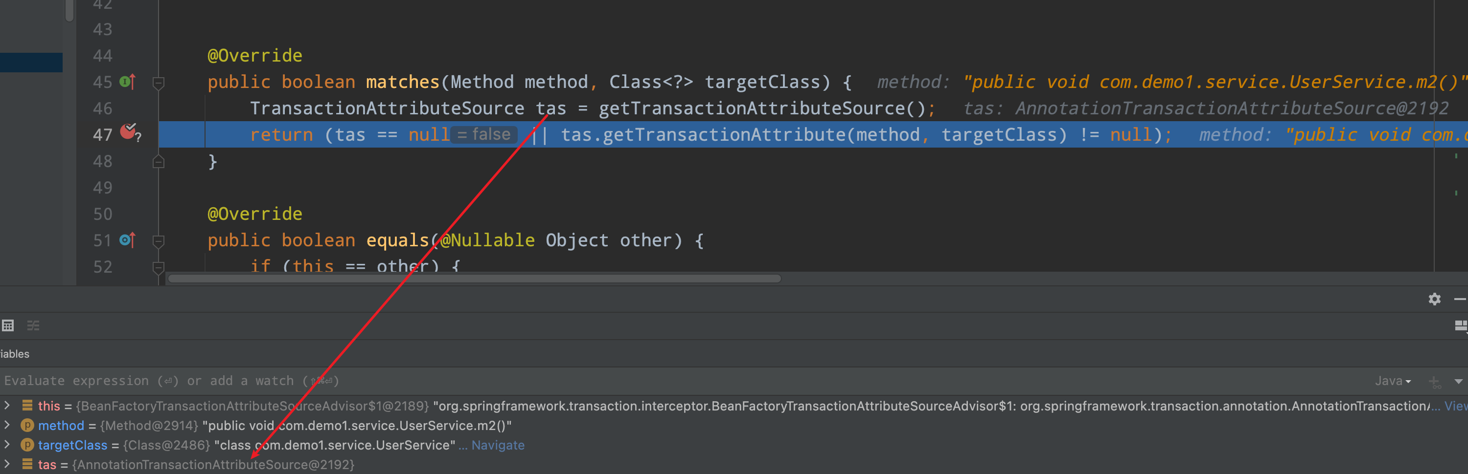Collapse the matches method fold on line 45

(159, 83)
